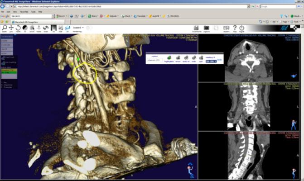Select the green highlighted participant entry
This screenshot has width=304, height=181.
9,72
